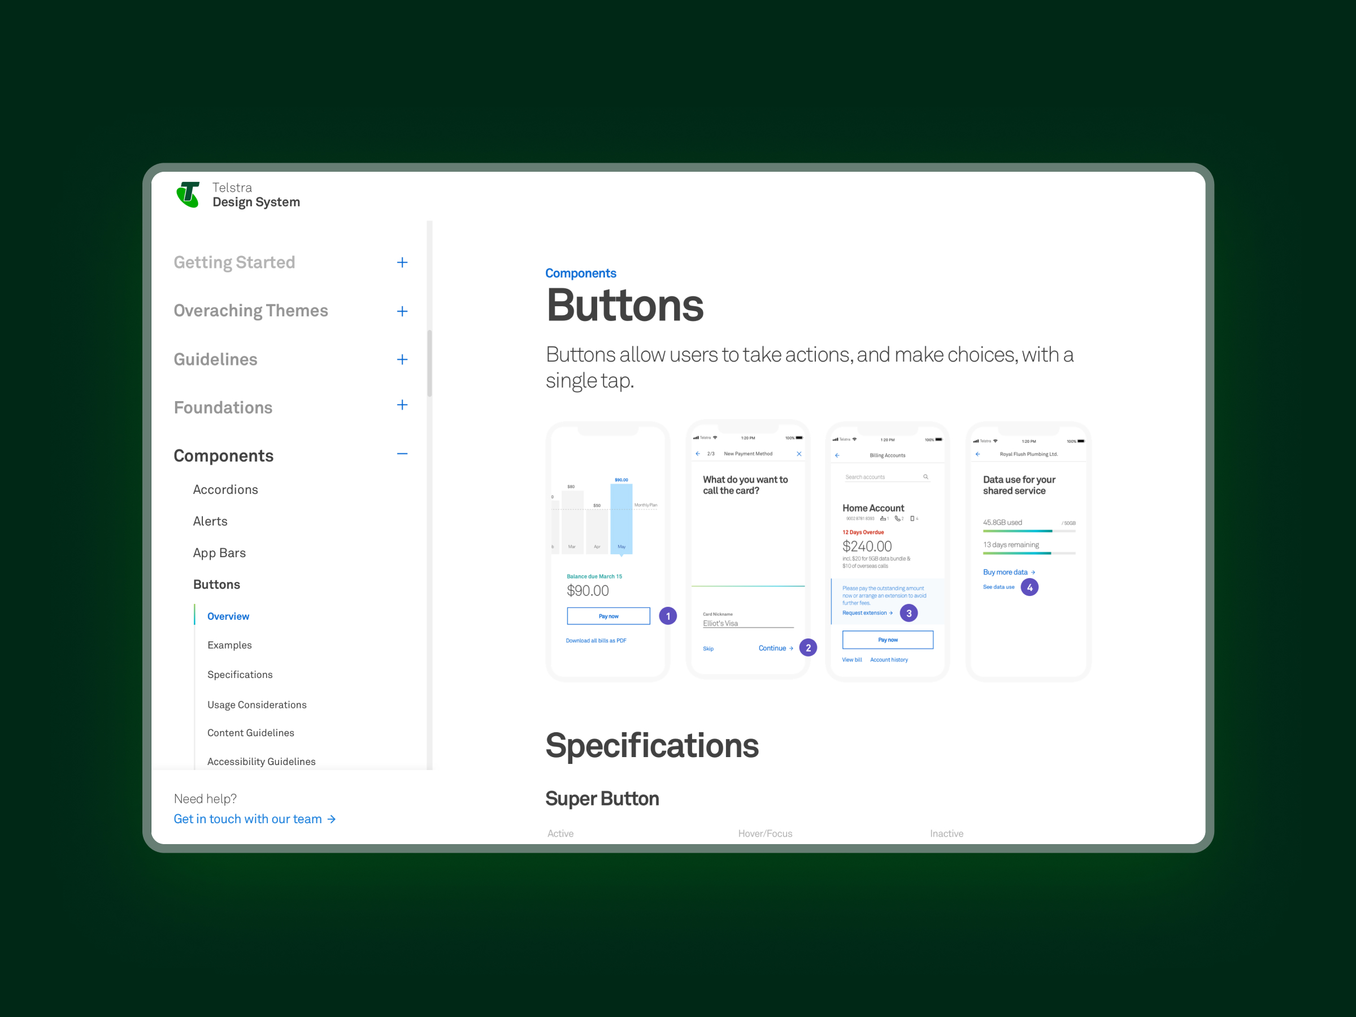The width and height of the screenshot is (1356, 1017).
Task: Expand the Guidelines section
Action: tap(402, 359)
